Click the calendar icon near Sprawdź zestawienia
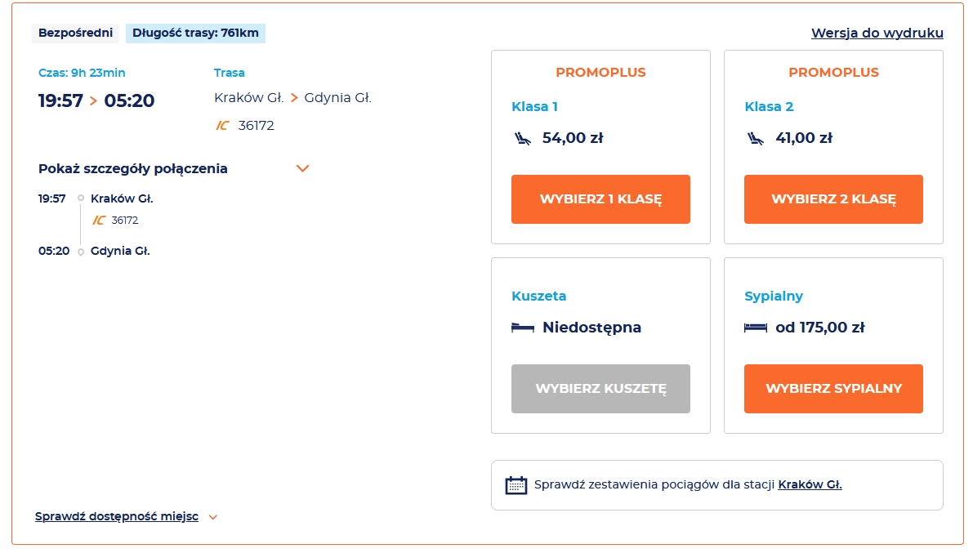The width and height of the screenshot is (973, 553). click(516, 484)
